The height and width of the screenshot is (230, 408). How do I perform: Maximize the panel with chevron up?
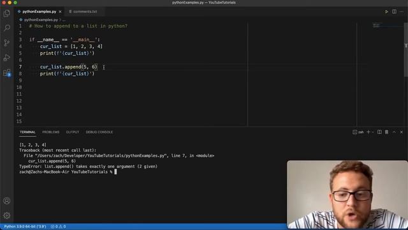click(394, 132)
